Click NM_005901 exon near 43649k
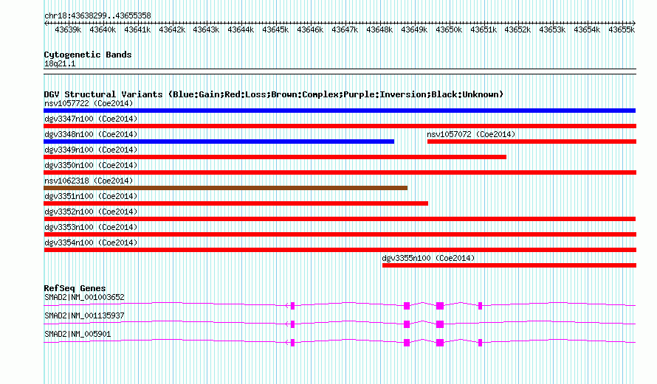Image resolution: width=657 pixels, height=384 pixels. (x=407, y=343)
